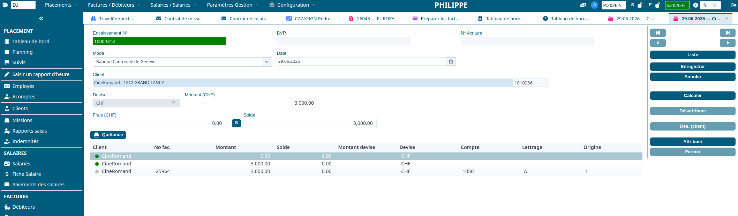This screenshot has width=738, height=216.
Task: Open the fr language dropdown
Action: pyautogui.click(x=710, y=5)
